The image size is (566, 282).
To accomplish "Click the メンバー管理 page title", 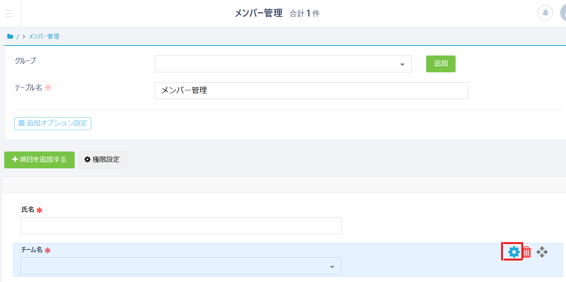I will [258, 13].
